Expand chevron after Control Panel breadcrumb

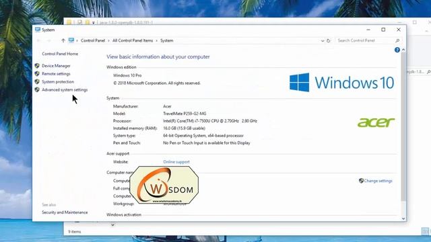pos(109,40)
